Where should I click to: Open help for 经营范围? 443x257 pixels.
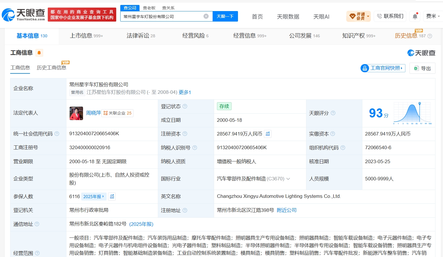[x=37, y=253]
